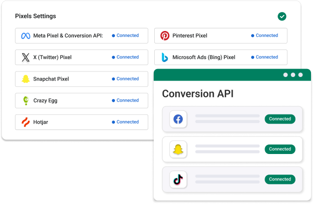Click the green checkmark badge in Pixels Settings
This screenshot has height=204, width=314.
click(x=282, y=16)
